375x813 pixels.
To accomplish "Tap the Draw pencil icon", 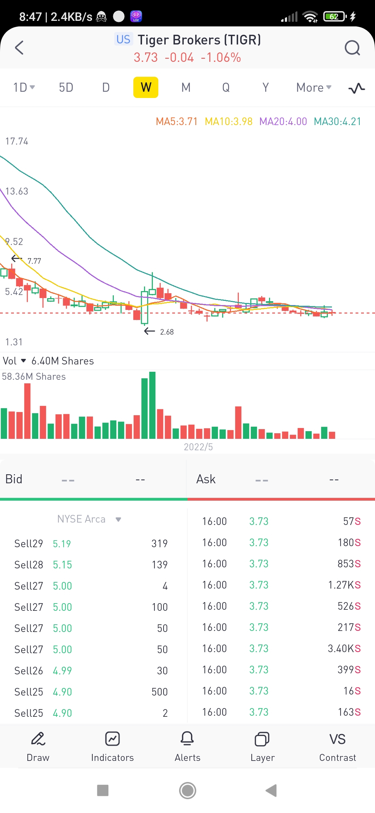I will click(38, 739).
